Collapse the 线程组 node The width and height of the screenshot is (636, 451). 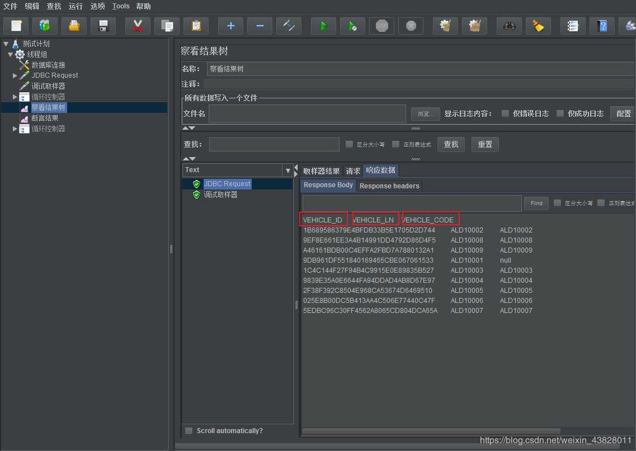10,54
